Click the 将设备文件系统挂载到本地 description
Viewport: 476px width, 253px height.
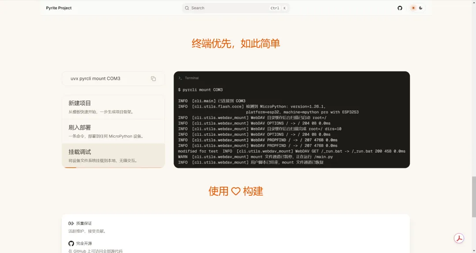pos(103,160)
